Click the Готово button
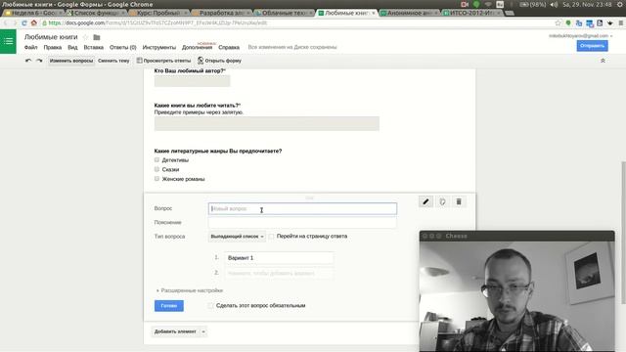This screenshot has width=626, height=352. (x=169, y=306)
